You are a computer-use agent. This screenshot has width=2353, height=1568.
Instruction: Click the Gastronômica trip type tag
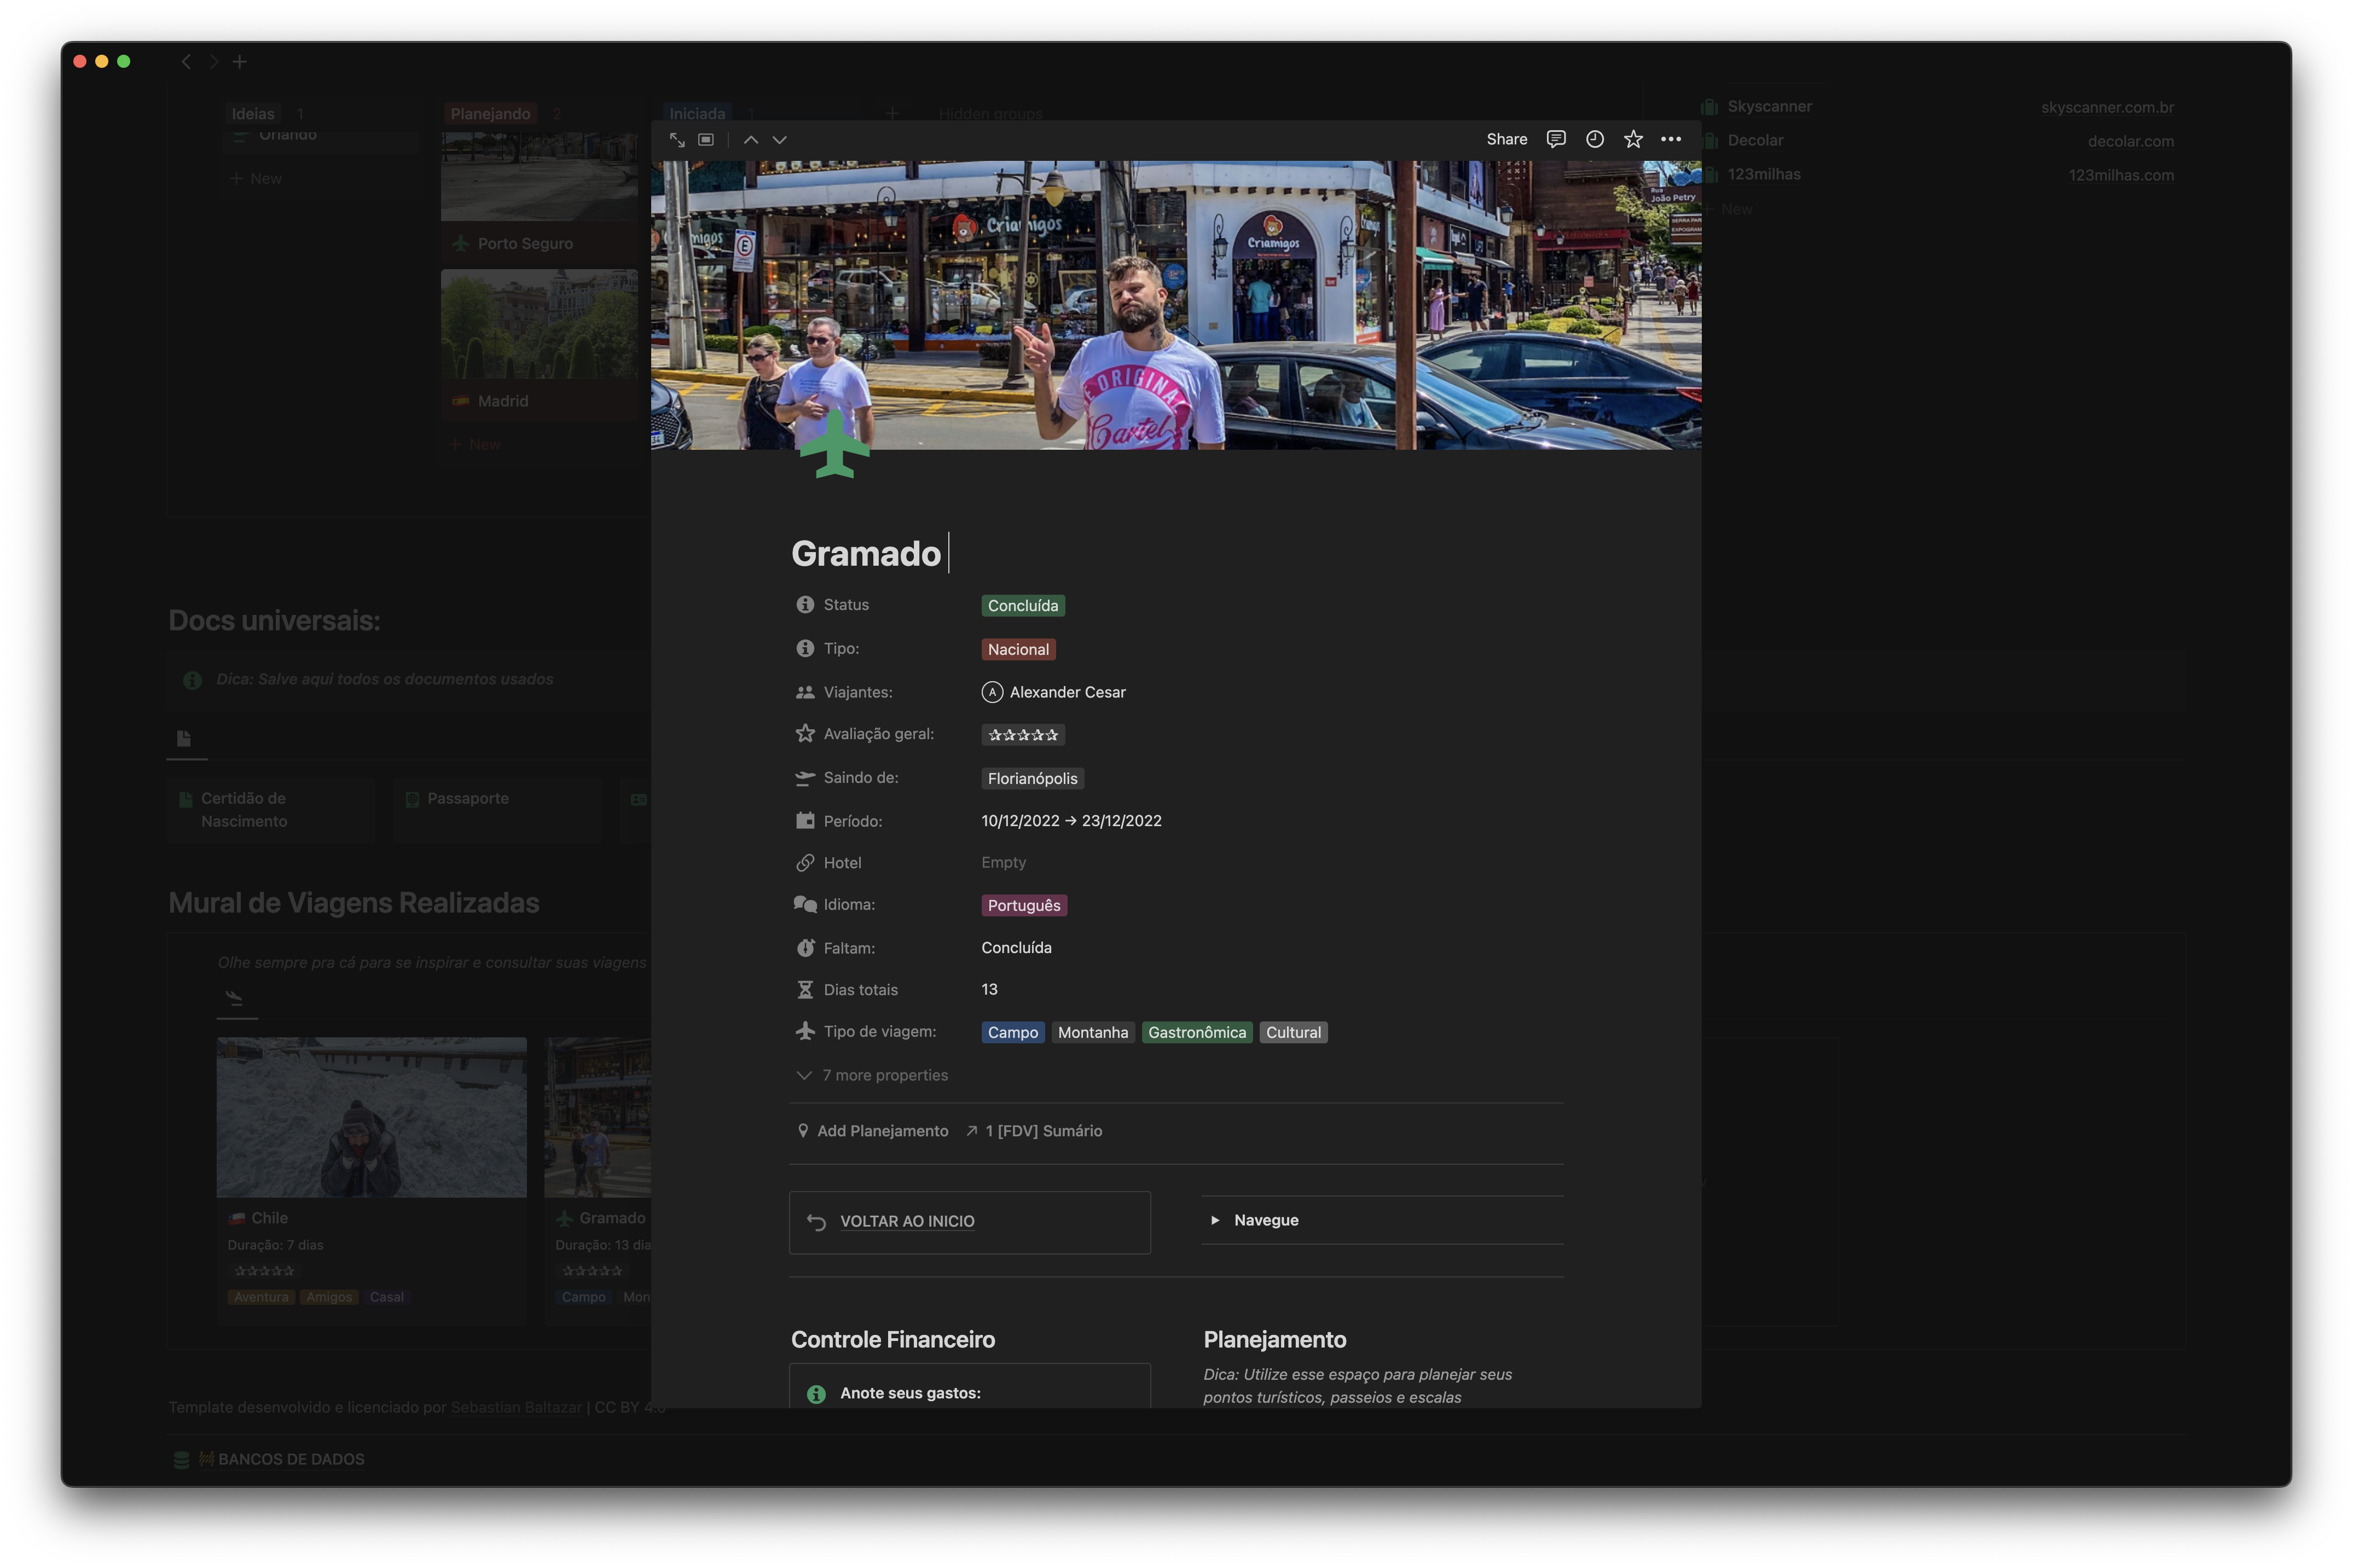tap(1197, 1033)
